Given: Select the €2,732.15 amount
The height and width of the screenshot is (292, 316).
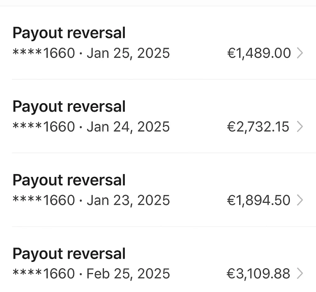Looking at the screenshot, I should point(258,127).
